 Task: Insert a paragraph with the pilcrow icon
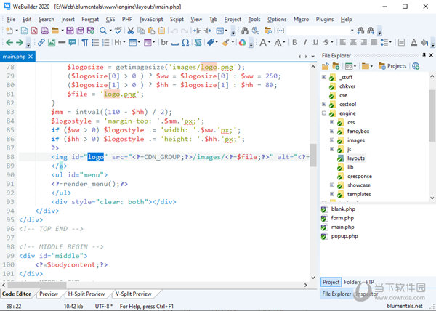(x=85, y=42)
